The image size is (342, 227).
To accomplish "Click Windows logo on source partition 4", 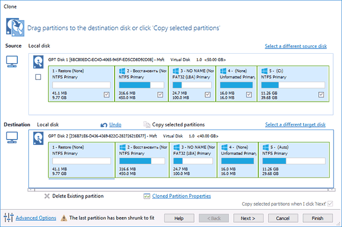I will click(x=223, y=71).
